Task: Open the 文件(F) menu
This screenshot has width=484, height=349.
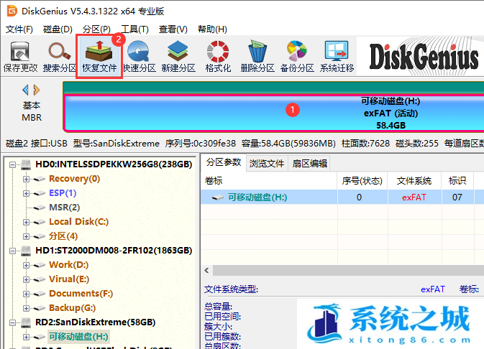Action: [19, 29]
